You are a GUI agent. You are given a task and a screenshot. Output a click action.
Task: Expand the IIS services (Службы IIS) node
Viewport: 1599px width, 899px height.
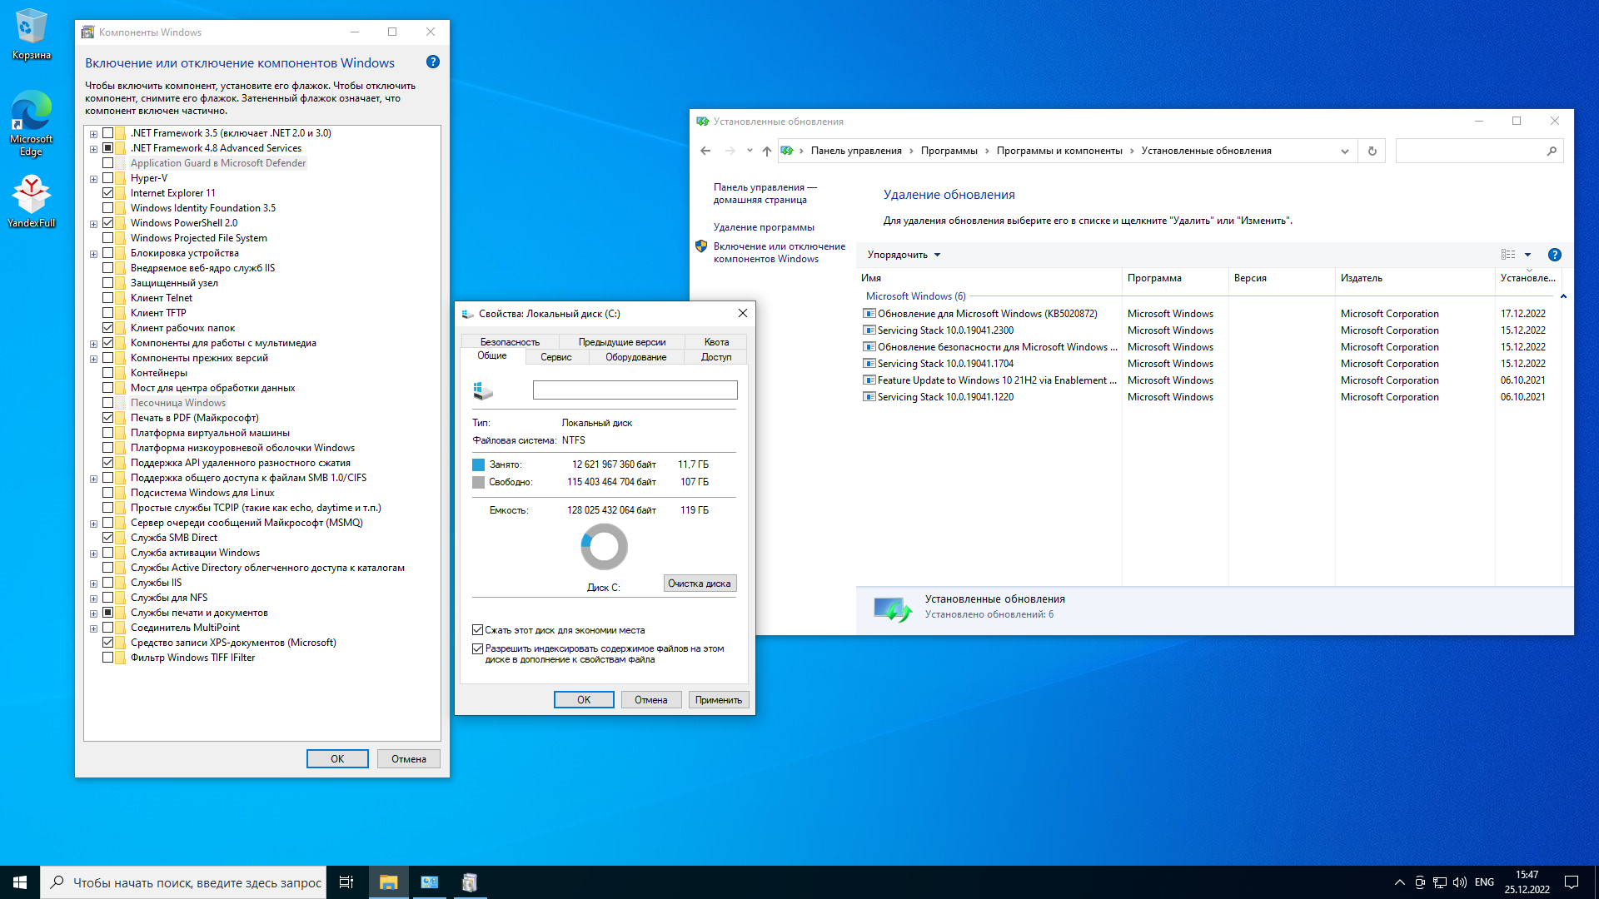(x=94, y=584)
